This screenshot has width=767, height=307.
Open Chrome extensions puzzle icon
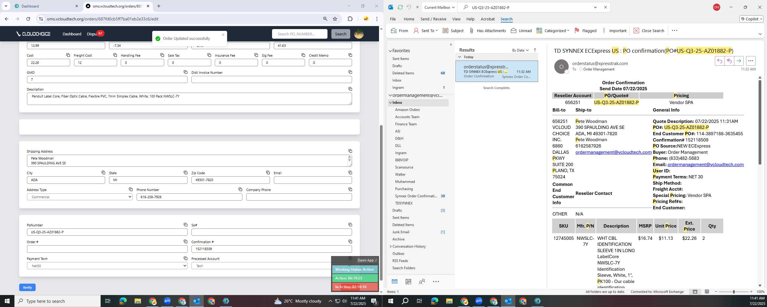(350, 19)
